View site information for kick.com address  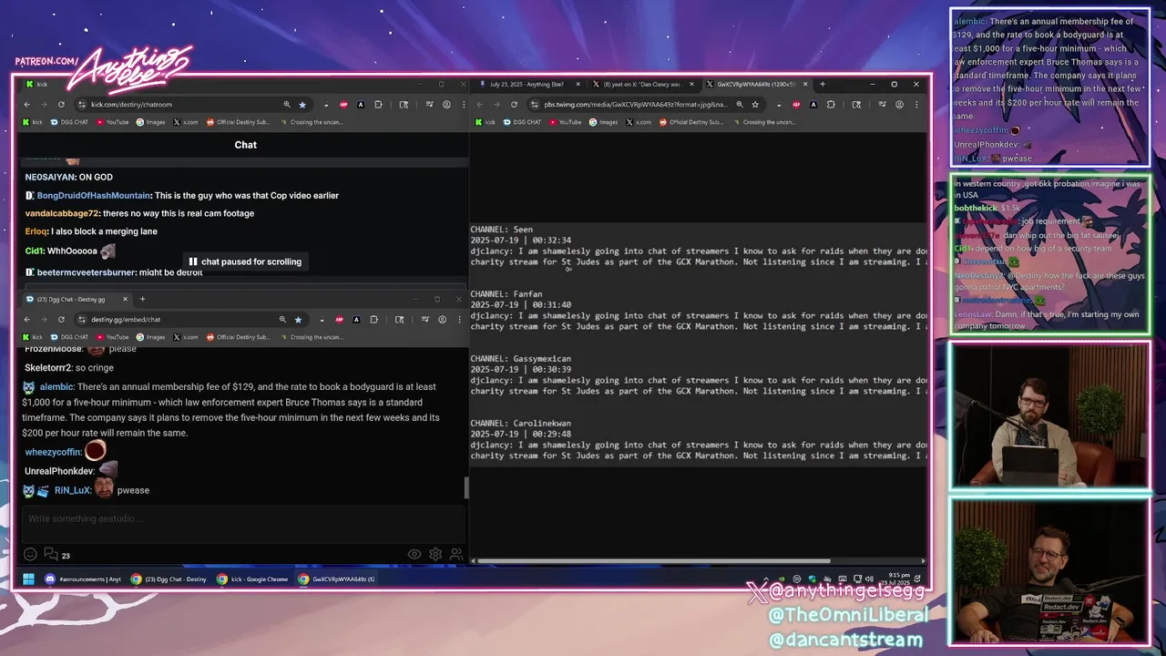point(82,105)
